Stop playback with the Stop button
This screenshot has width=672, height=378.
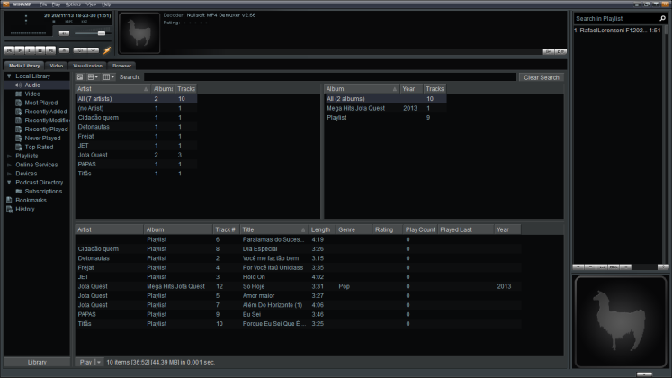pyautogui.click(x=40, y=50)
